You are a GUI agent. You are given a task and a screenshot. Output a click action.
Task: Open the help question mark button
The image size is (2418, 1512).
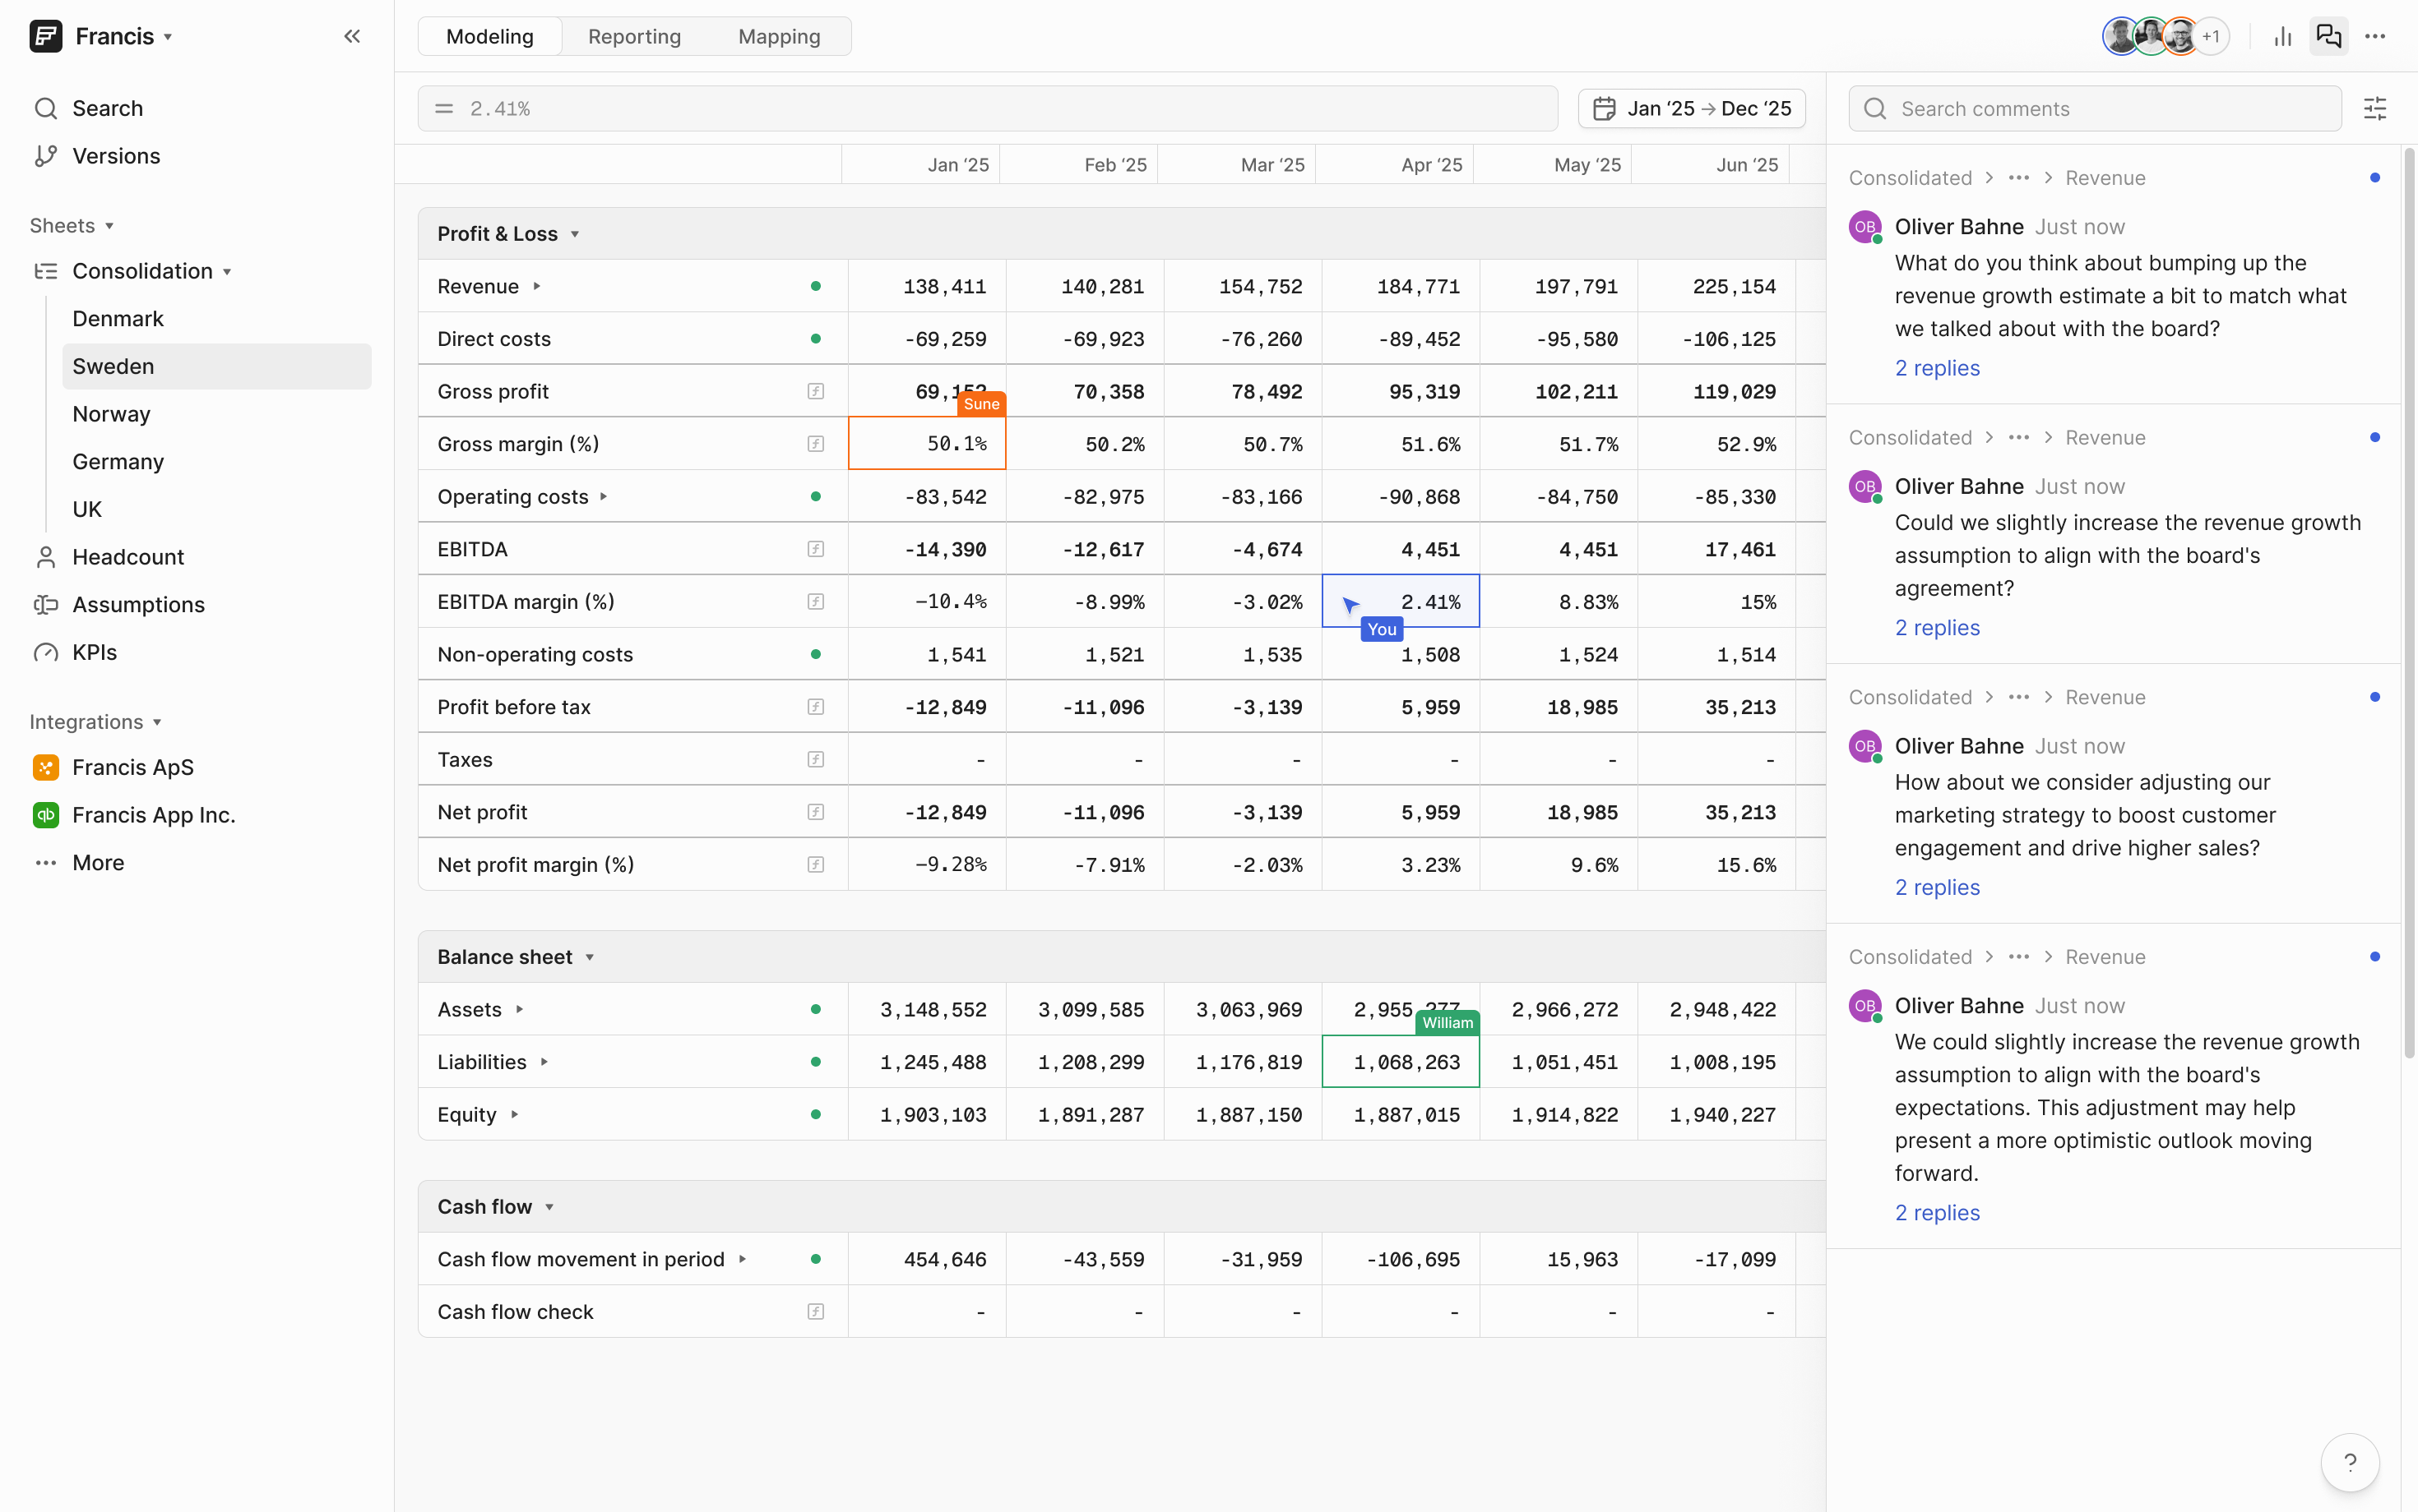(x=2349, y=1462)
